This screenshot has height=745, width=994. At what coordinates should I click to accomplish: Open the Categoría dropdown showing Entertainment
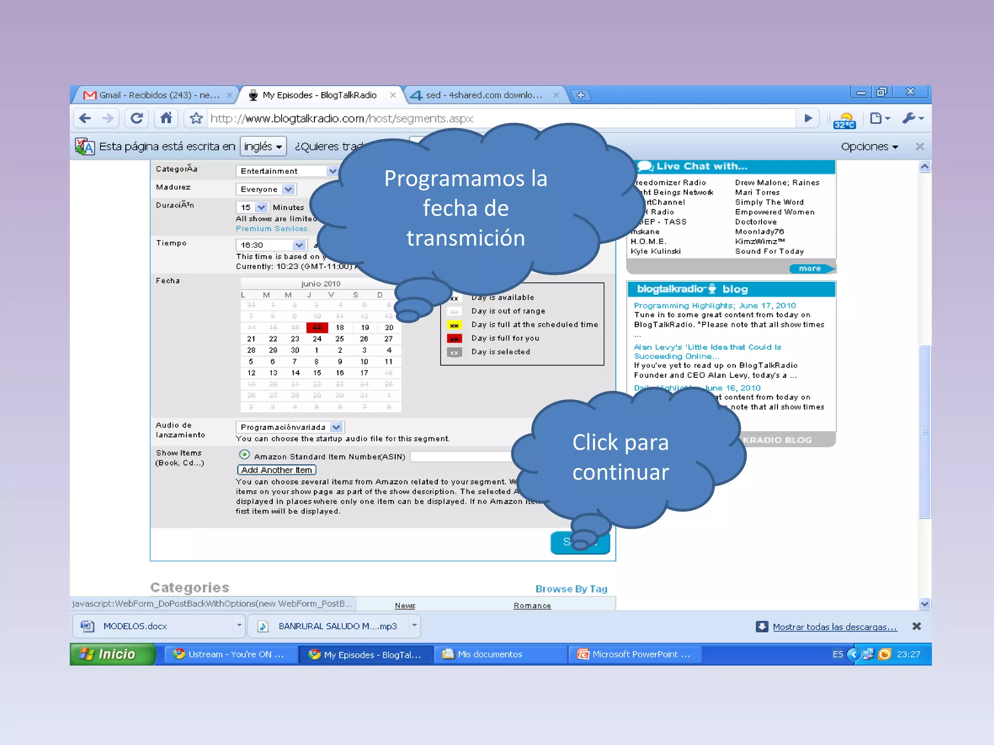(x=287, y=171)
